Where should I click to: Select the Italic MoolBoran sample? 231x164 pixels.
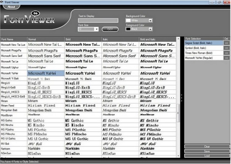(120, 115)
